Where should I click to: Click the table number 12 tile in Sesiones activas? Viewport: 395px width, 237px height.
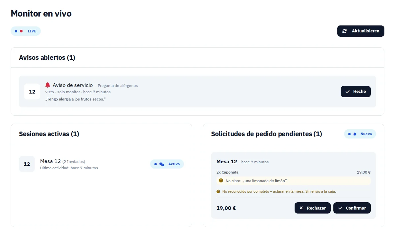(x=27, y=164)
